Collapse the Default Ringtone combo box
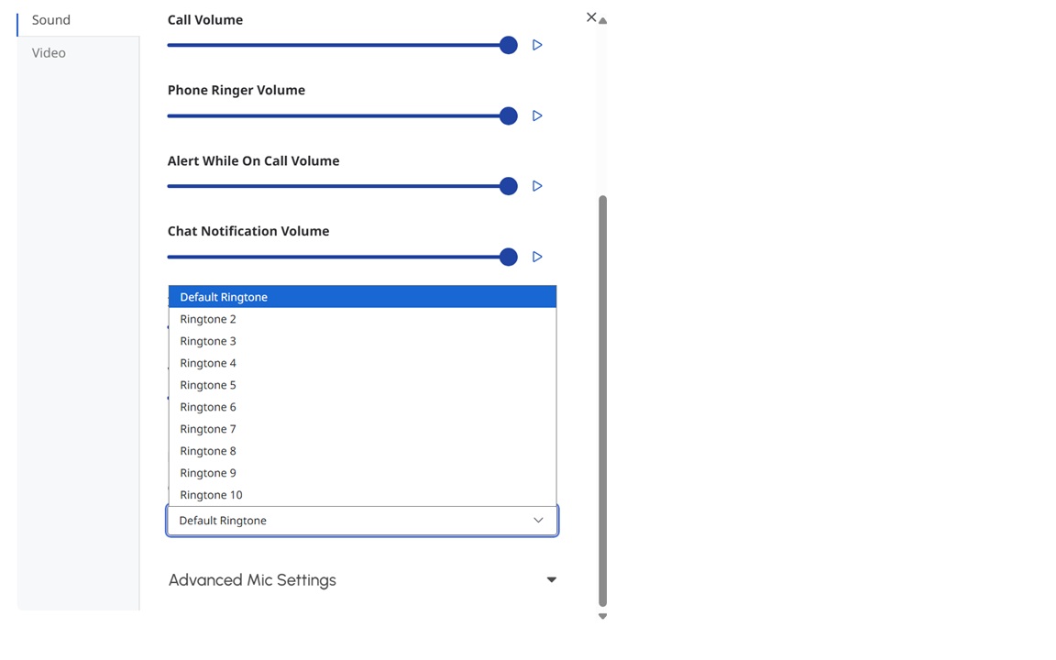The width and height of the screenshot is (1056, 660). (x=362, y=521)
